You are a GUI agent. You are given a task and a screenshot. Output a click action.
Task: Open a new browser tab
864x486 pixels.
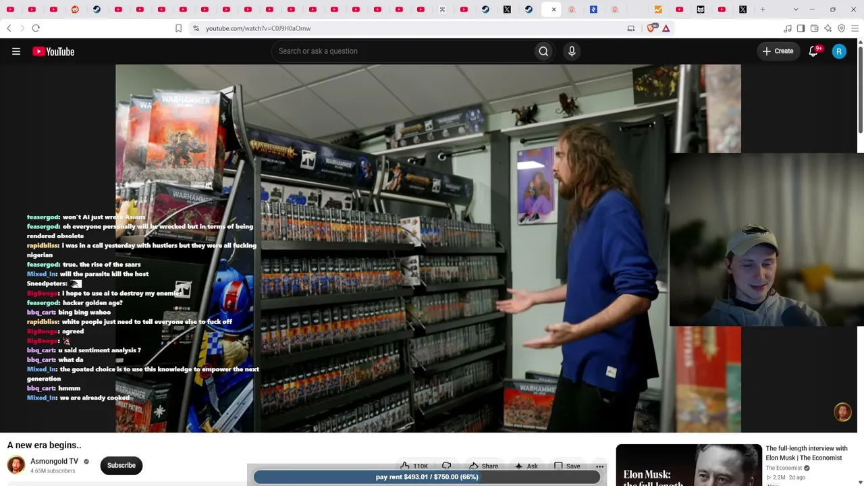click(x=763, y=9)
